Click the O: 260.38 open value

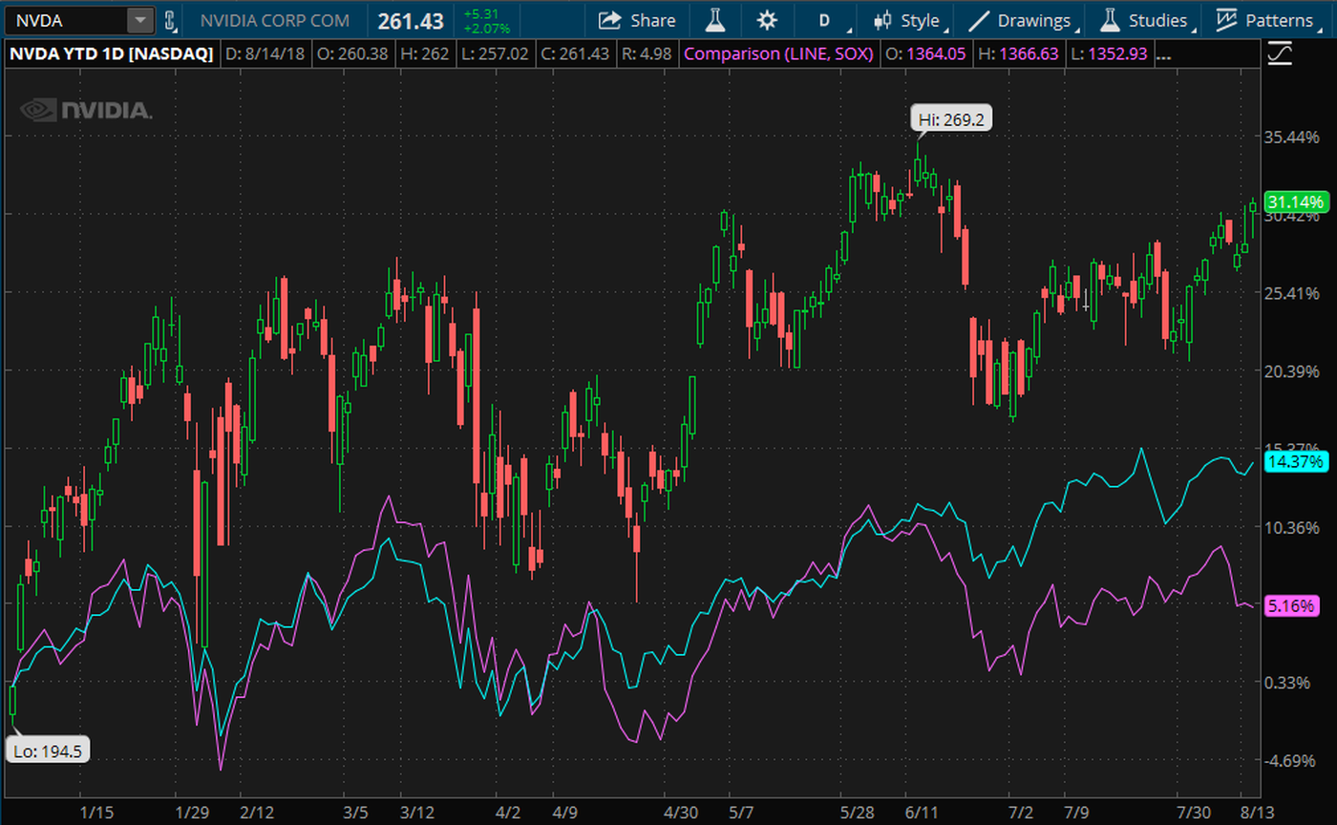[x=352, y=54]
